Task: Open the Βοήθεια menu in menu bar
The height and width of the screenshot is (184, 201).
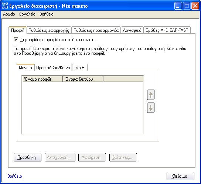Action: click(47, 14)
